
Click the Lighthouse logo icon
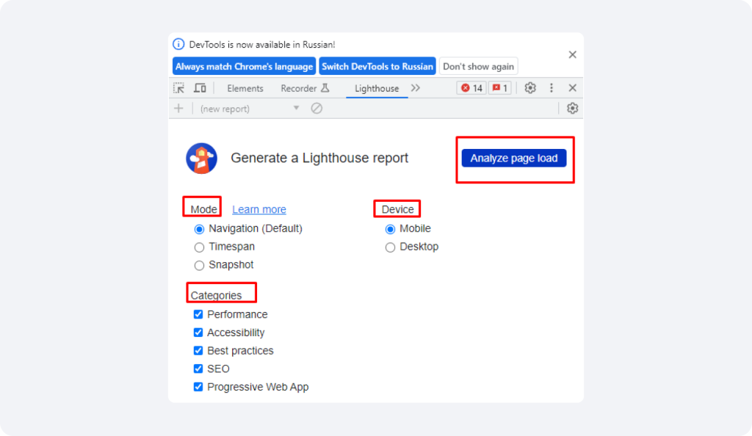tap(201, 158)
